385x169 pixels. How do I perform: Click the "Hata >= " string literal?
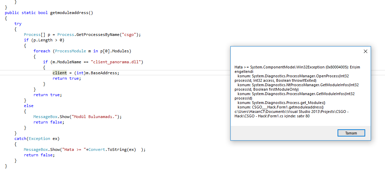tap(73, 149)
